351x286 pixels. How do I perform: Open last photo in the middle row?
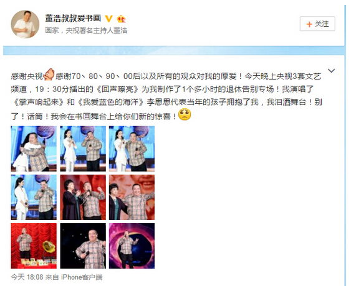pyautogui.click(x=132, y=197)
